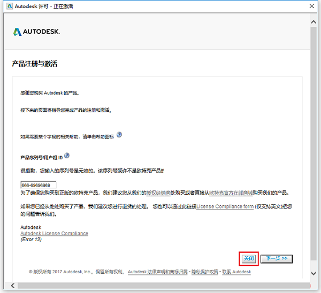
Task: Click the 感谢您购买 Autodesk 的产品 text
Action: pos(50,93)
